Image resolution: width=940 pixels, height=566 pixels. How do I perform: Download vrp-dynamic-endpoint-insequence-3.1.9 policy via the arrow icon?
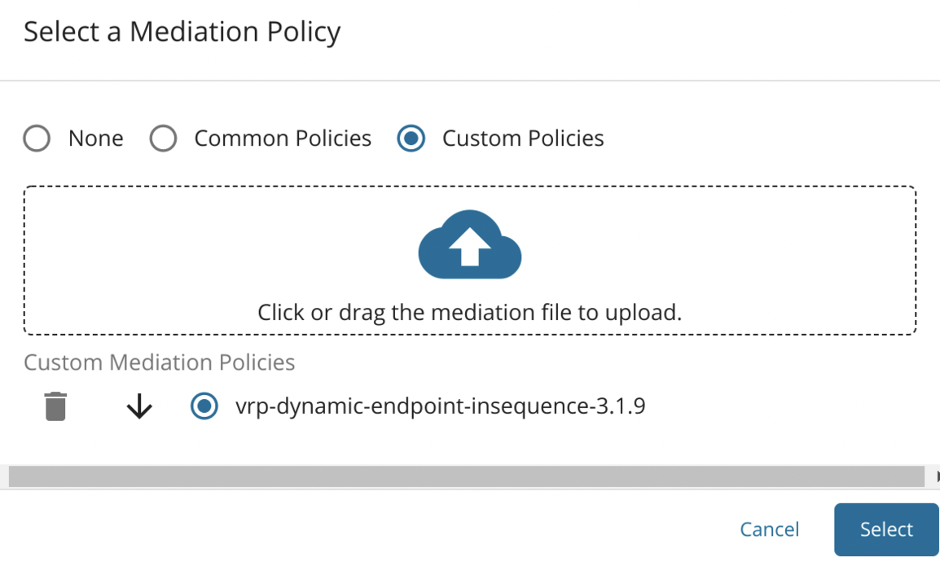click(139, 406)
